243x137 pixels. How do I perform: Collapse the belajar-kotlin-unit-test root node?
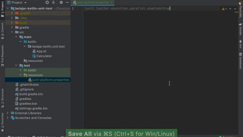(8, 8)
